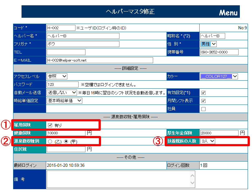Expand the アクセスレベル dropdown

click(57, 76)
